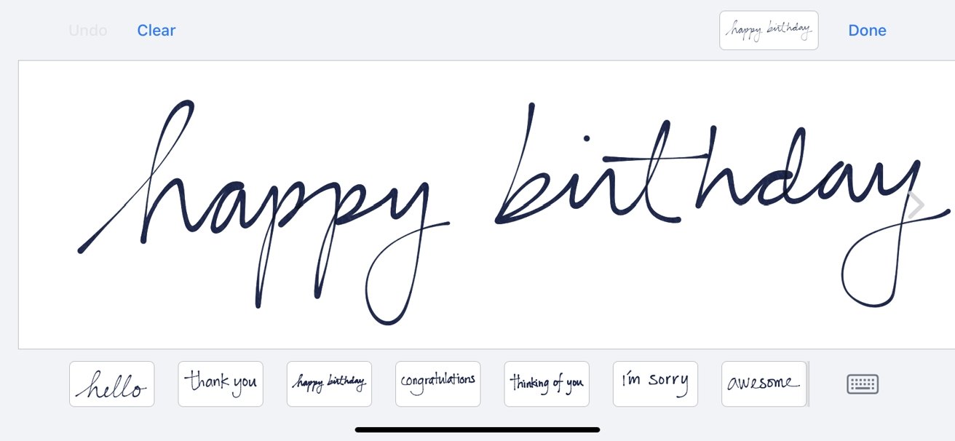Choose the "thank you" handwriting preset
The image size is (955, 441).
[x=221, y=384]
